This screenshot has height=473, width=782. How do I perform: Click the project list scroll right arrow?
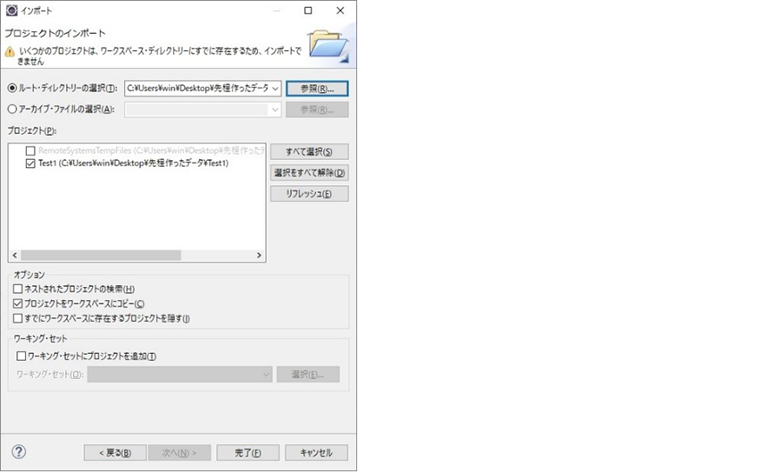(x=259, y=255)
